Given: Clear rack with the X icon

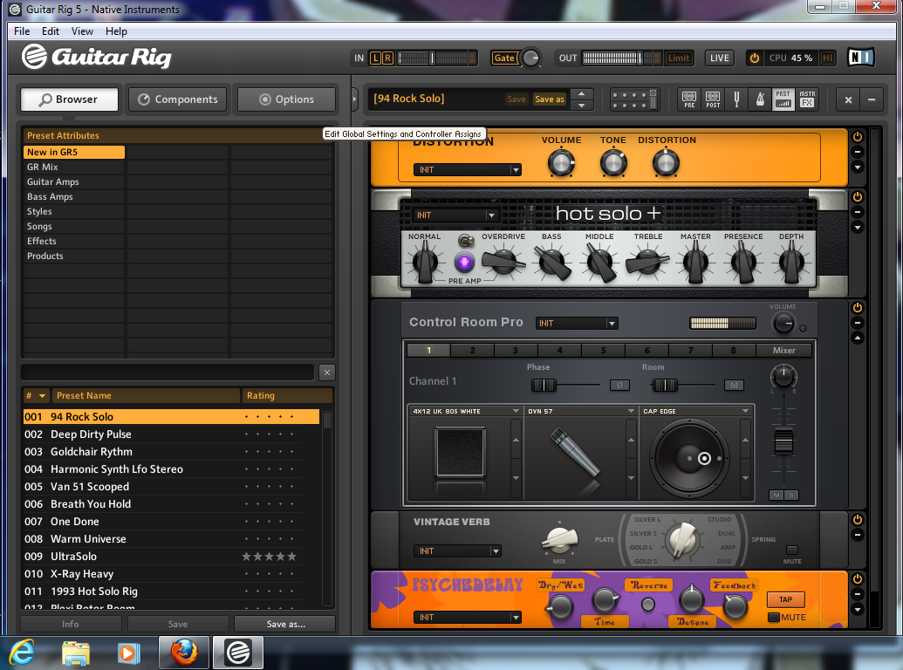Looking at the screenshot, I should (x=848, y=99).
